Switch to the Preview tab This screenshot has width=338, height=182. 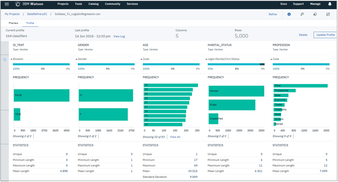tap(14, 23)
